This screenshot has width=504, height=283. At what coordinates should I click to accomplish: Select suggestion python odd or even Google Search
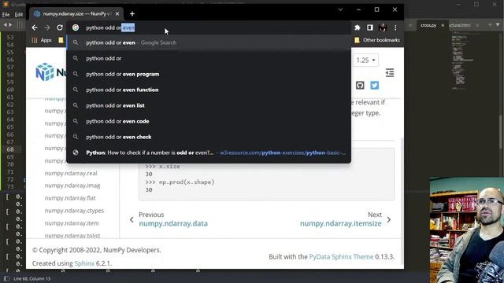(x=209, y=42)
